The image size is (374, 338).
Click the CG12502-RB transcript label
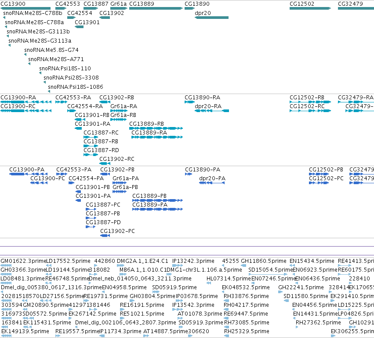tap(307, 98)
